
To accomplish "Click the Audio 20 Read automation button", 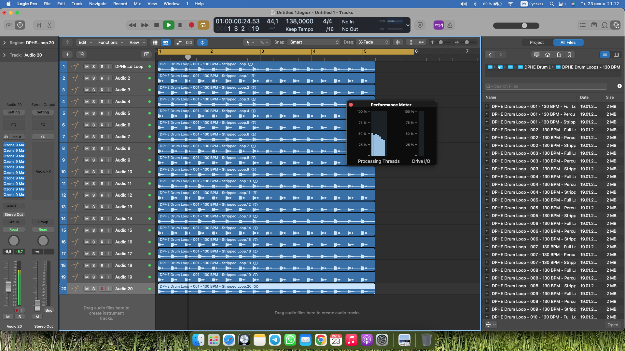I will [14, 229].
